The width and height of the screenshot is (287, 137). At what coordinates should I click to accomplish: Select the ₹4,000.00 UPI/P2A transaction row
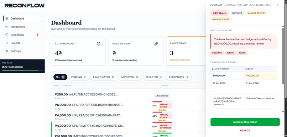(x=129, y=117)
